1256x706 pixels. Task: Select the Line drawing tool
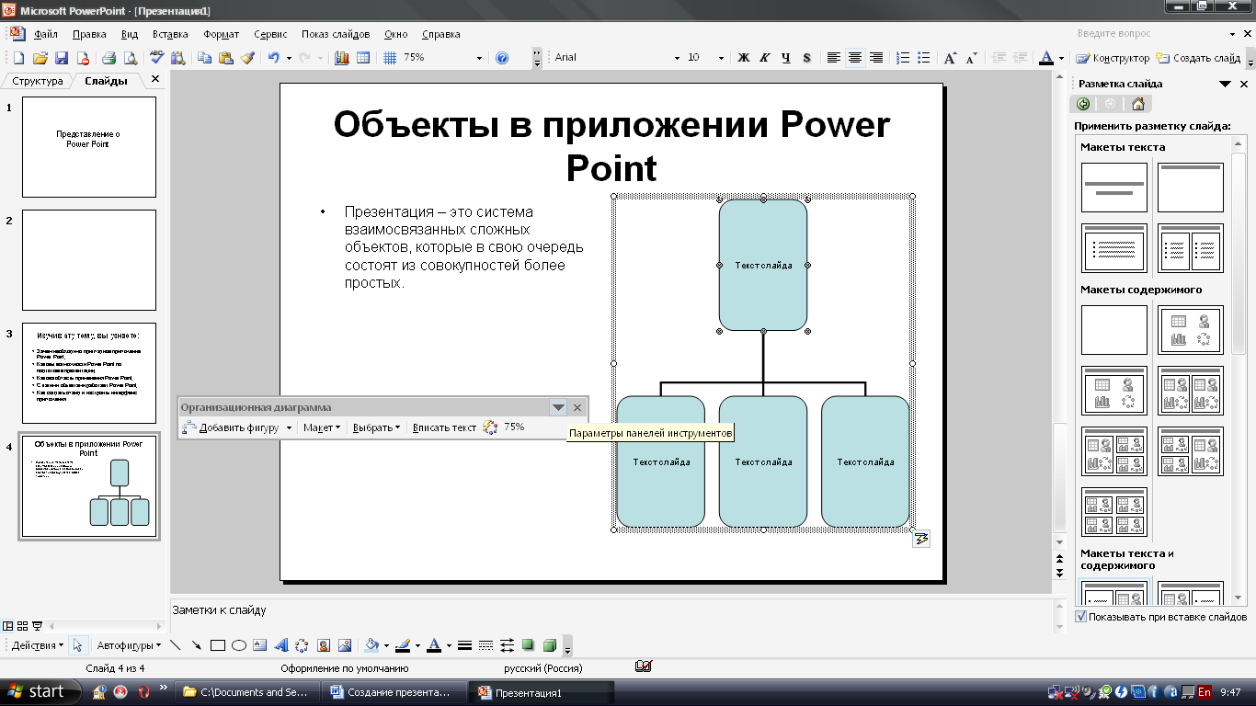(x=176, y=645)
